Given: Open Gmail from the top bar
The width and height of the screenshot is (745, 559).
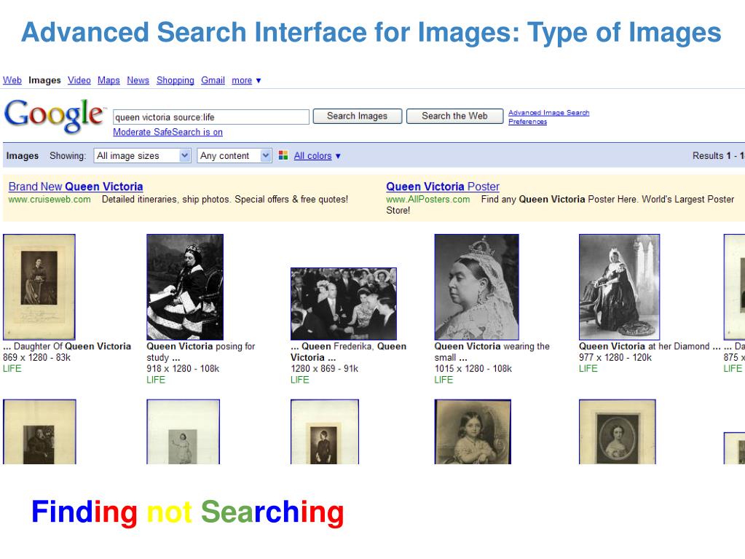Looking at the screenshot, I should pyautogui.click(x=213, y=80).
